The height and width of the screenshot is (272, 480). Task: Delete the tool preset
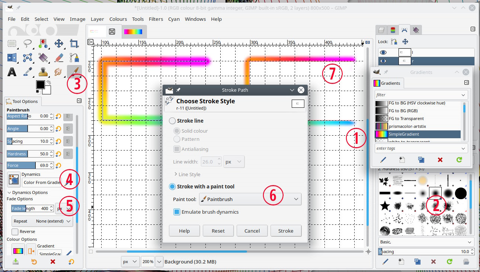53,262
